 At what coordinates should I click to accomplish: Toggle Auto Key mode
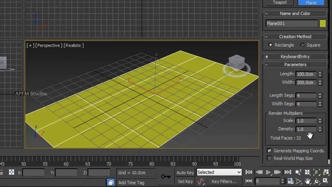185,172
